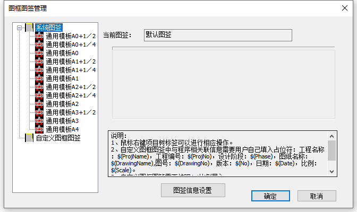The width and height of the screenshot is (357, 212).
Task: Click DWG icon beside 通用模板A4
Action: coord(39,129)
